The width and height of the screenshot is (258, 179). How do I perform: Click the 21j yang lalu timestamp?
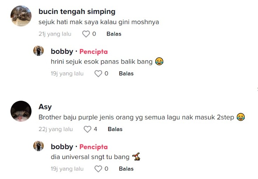pyautogui.click(x=55, y=34)
